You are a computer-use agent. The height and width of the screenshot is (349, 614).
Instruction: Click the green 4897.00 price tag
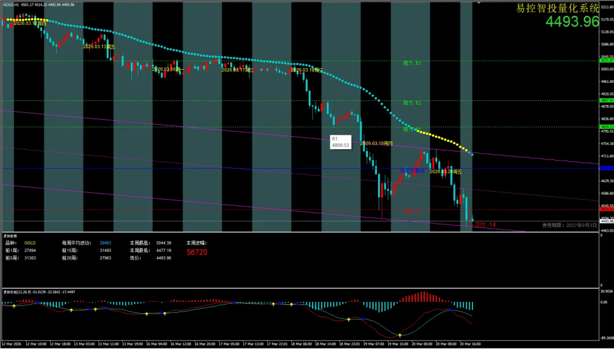[x=607, y=100]
